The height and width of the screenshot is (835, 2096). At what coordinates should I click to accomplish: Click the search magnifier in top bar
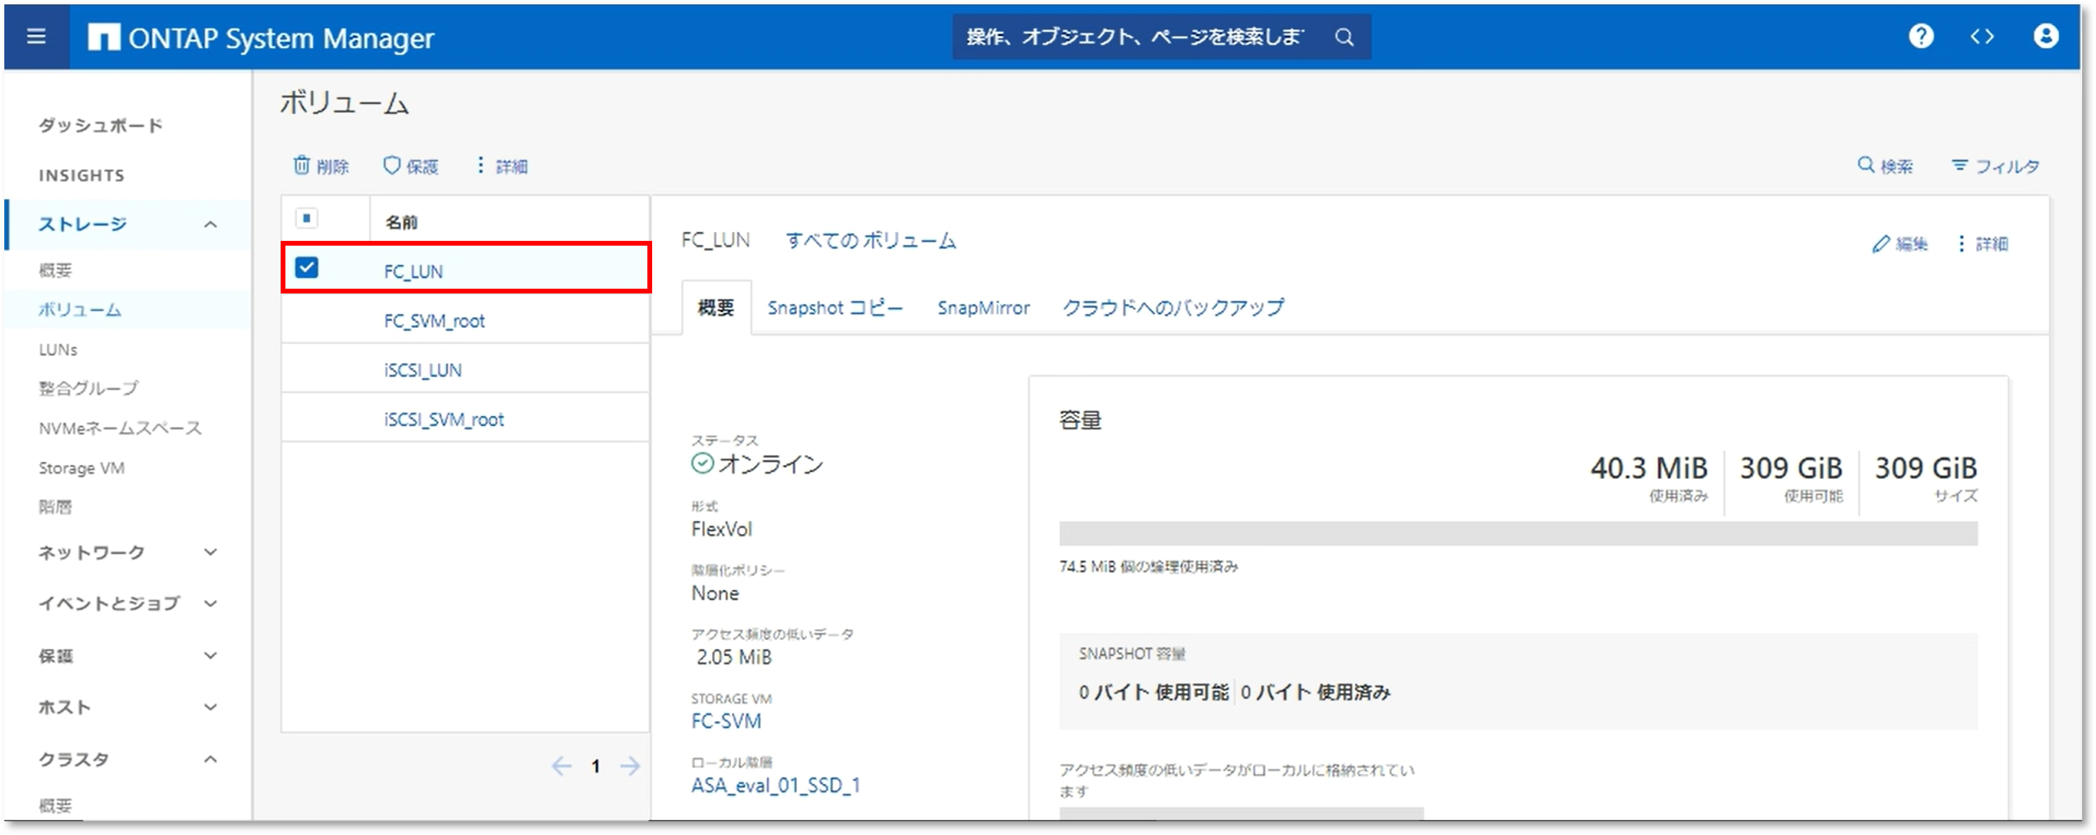[x=1344, y=37]
